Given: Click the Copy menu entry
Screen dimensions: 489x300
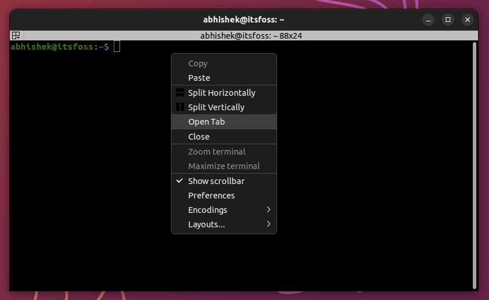Looking at the screenshot, I should click(x=197, y=63).
